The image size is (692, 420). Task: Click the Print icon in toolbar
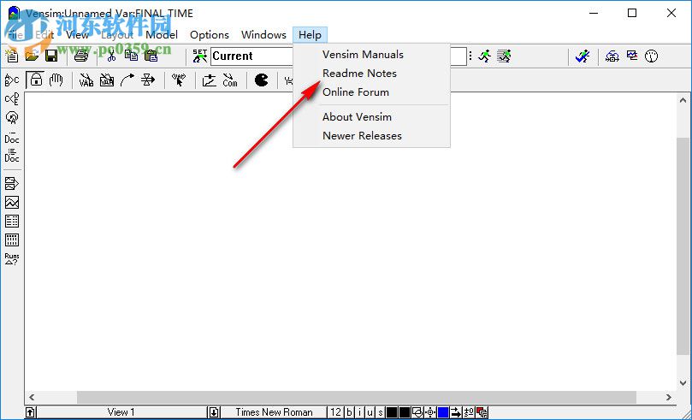tap(81, 56)
